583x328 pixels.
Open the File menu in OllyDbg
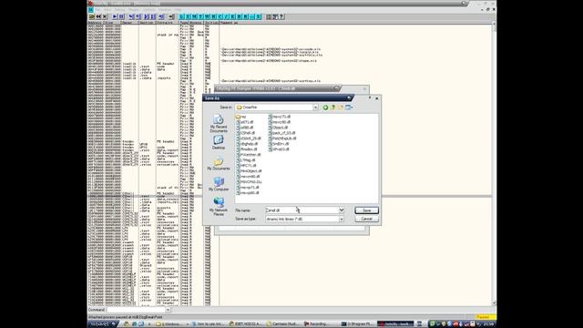[98, 10]
